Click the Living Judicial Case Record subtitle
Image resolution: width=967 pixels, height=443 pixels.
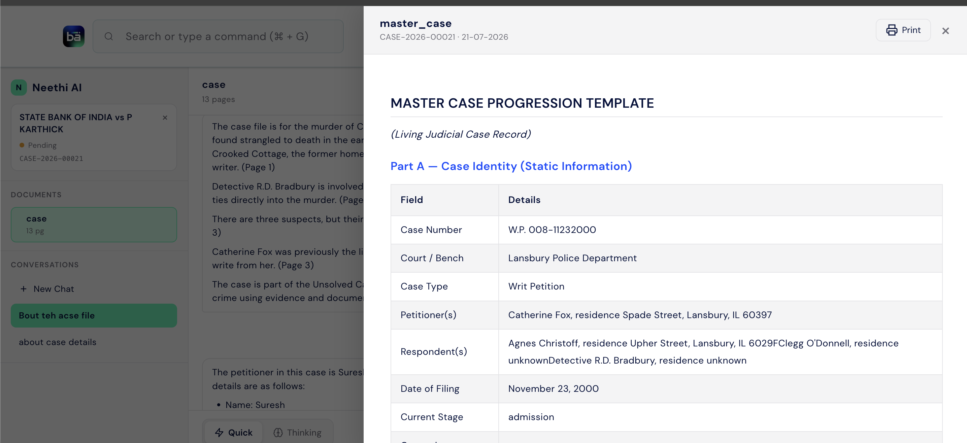point(461,134)
